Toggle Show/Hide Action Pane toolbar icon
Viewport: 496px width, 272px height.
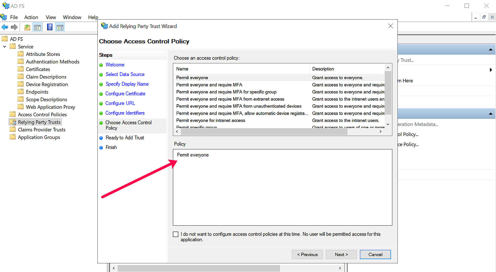60,27
